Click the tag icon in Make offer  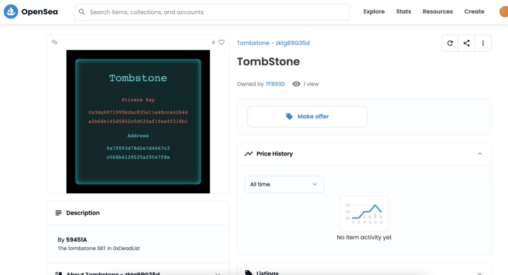pos(289,116)
